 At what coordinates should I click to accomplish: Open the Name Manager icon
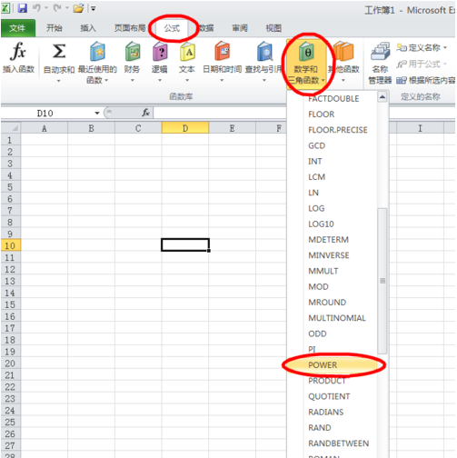coord(380,51)
